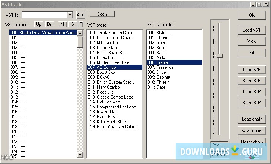Toggle the M button for the plugin
The image size is (271, 164).
(62, 24)
